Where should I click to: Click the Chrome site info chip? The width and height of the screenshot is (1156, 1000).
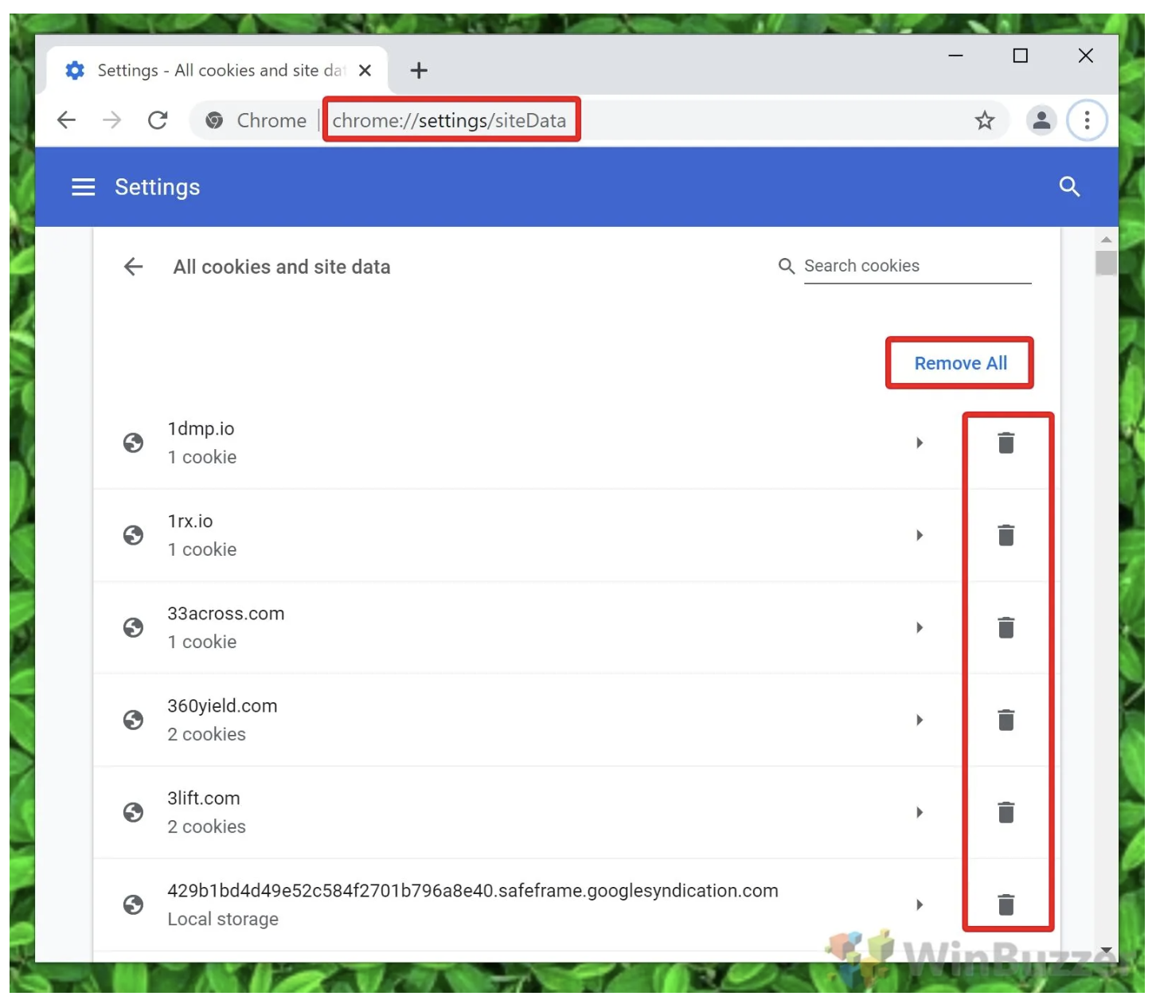pyautogui.click(x=256, y=120)
